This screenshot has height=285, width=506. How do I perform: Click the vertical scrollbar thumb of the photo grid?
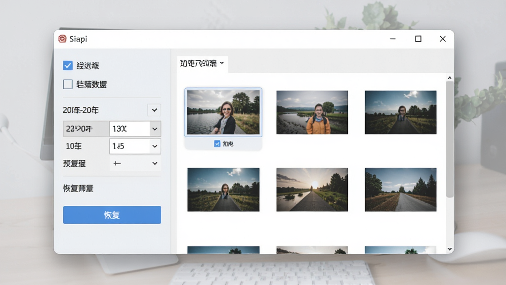pyautogui.click(x=450, y=140)
